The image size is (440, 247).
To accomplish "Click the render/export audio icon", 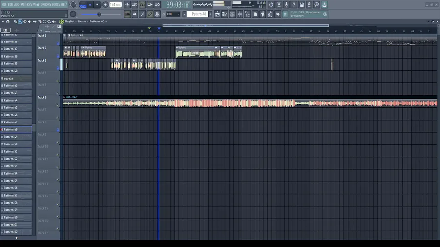I will [x=309, y=5].
